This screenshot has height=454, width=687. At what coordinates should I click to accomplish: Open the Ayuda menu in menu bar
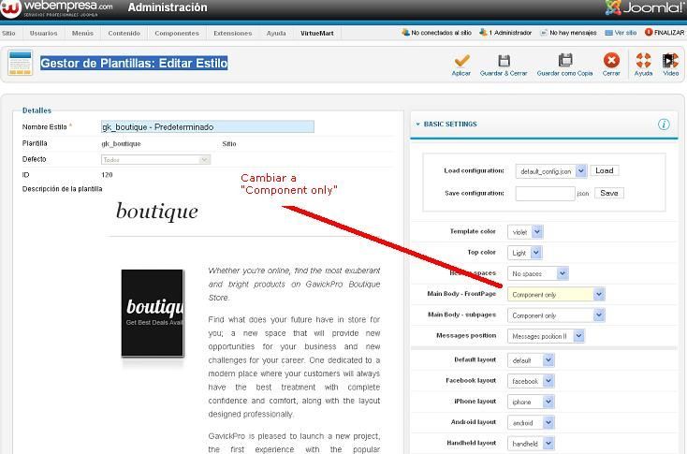[x=276, y=34]
